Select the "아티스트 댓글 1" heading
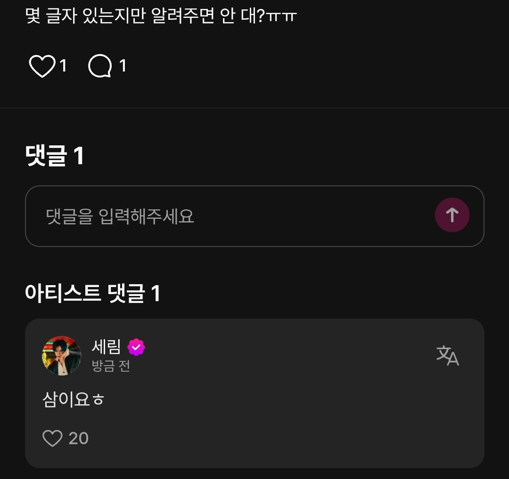 pos(93,293)
